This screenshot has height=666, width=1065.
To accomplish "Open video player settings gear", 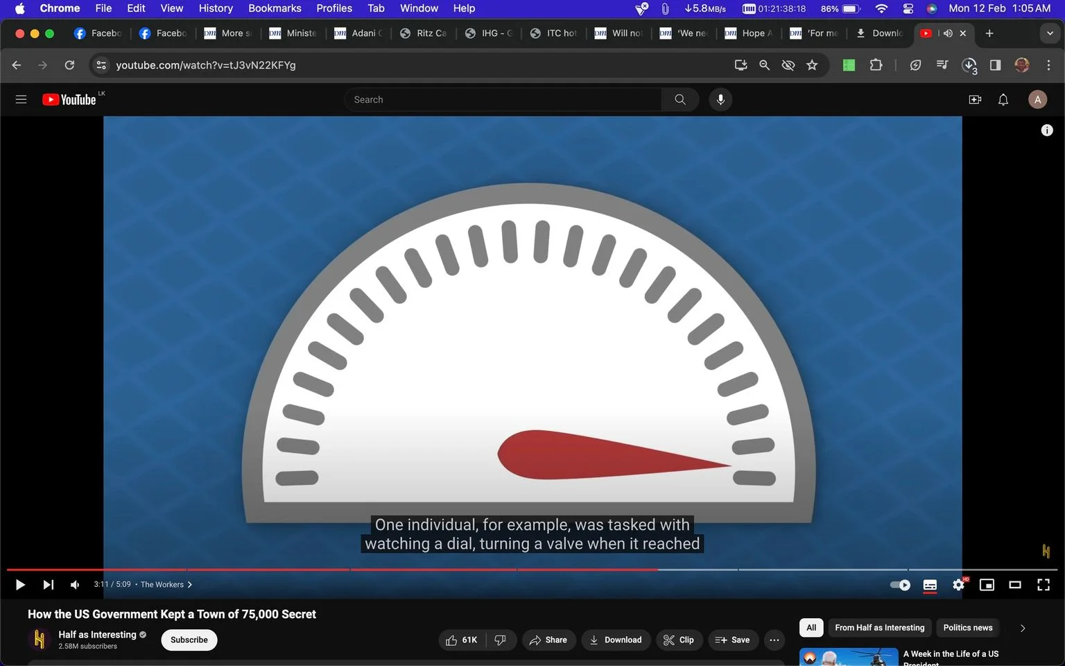I will pyautogui.click(x=958, y=585).
